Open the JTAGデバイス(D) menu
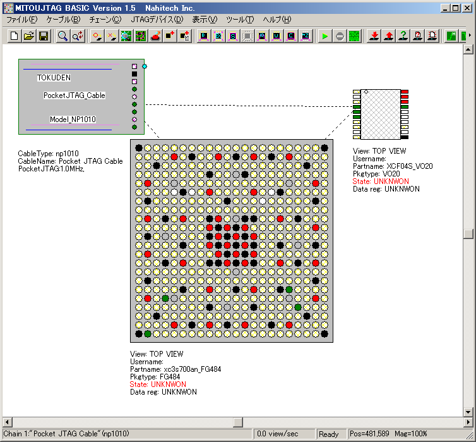Screen dimensions: 476x442 (x=157, y=20)
